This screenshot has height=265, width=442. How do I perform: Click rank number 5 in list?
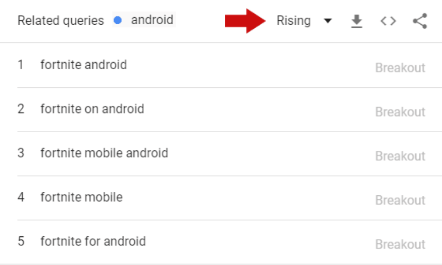pos(21,241)
